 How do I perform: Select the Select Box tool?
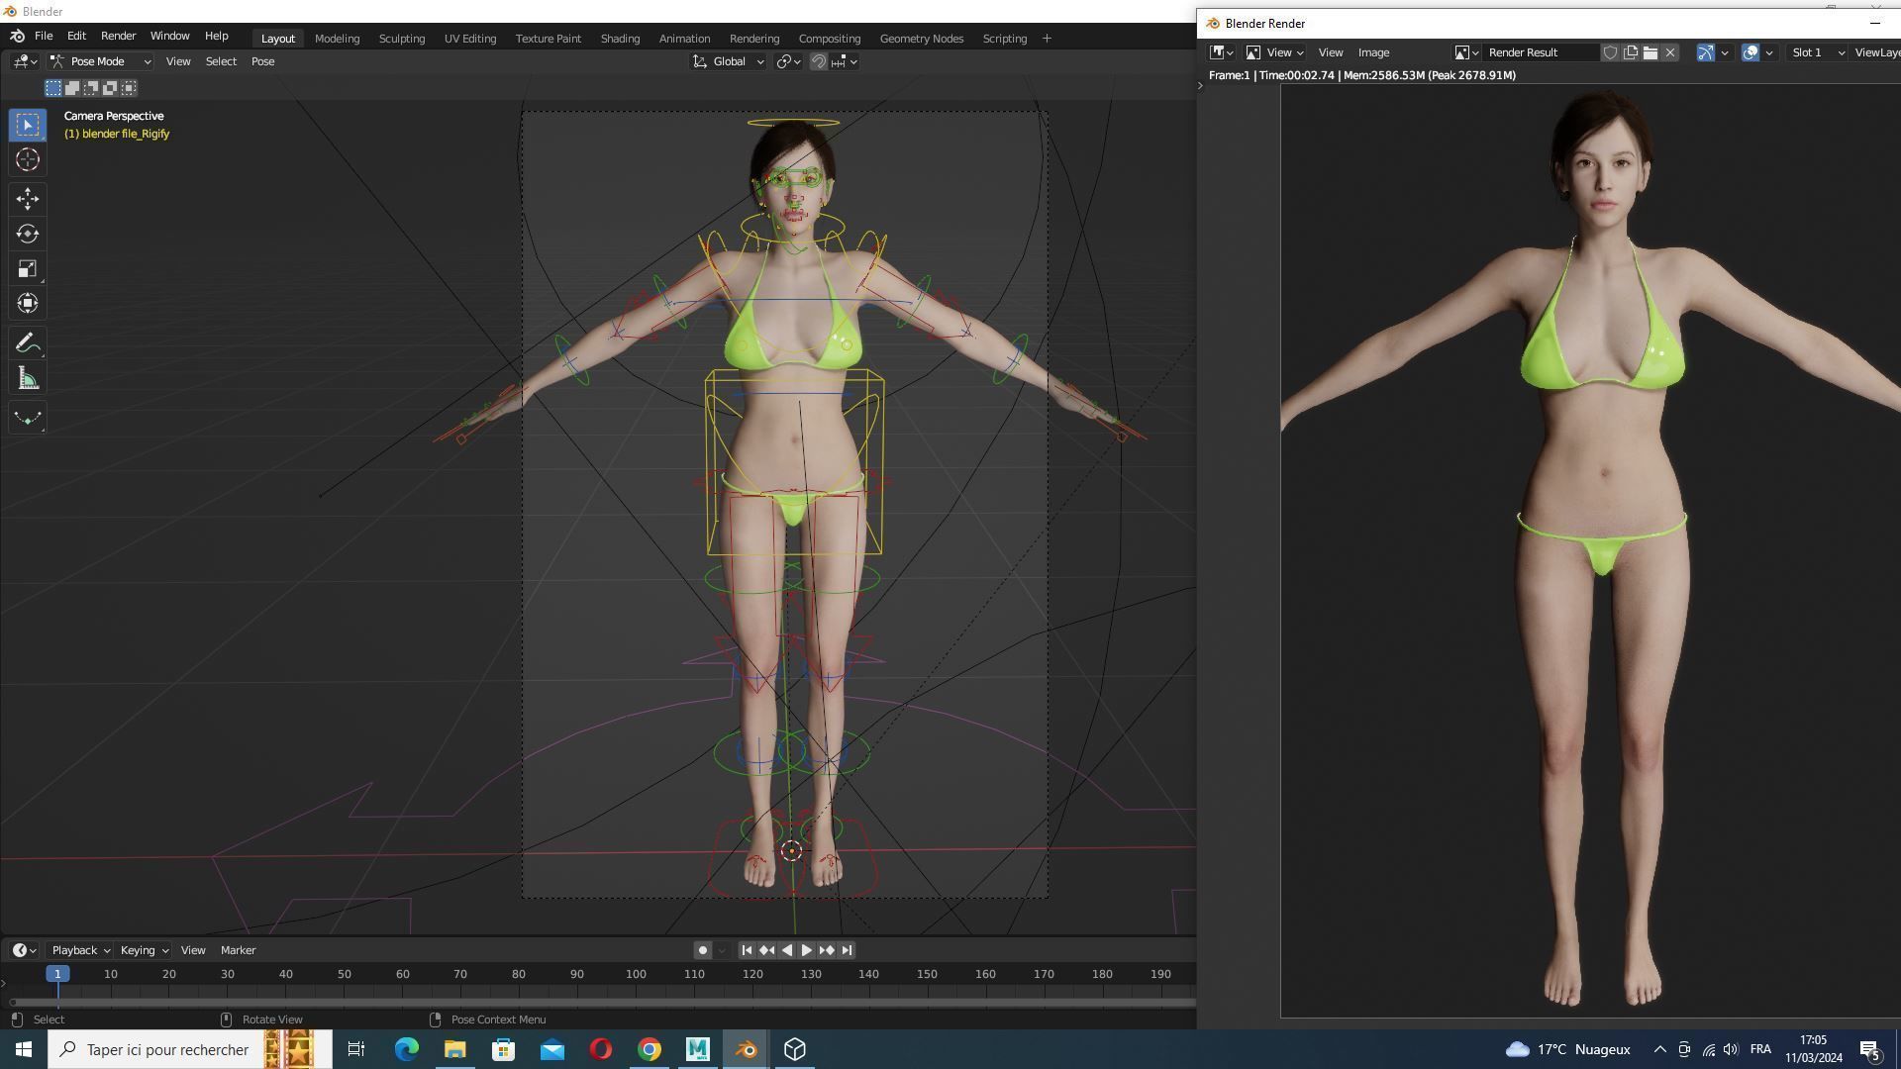point(28,125)
